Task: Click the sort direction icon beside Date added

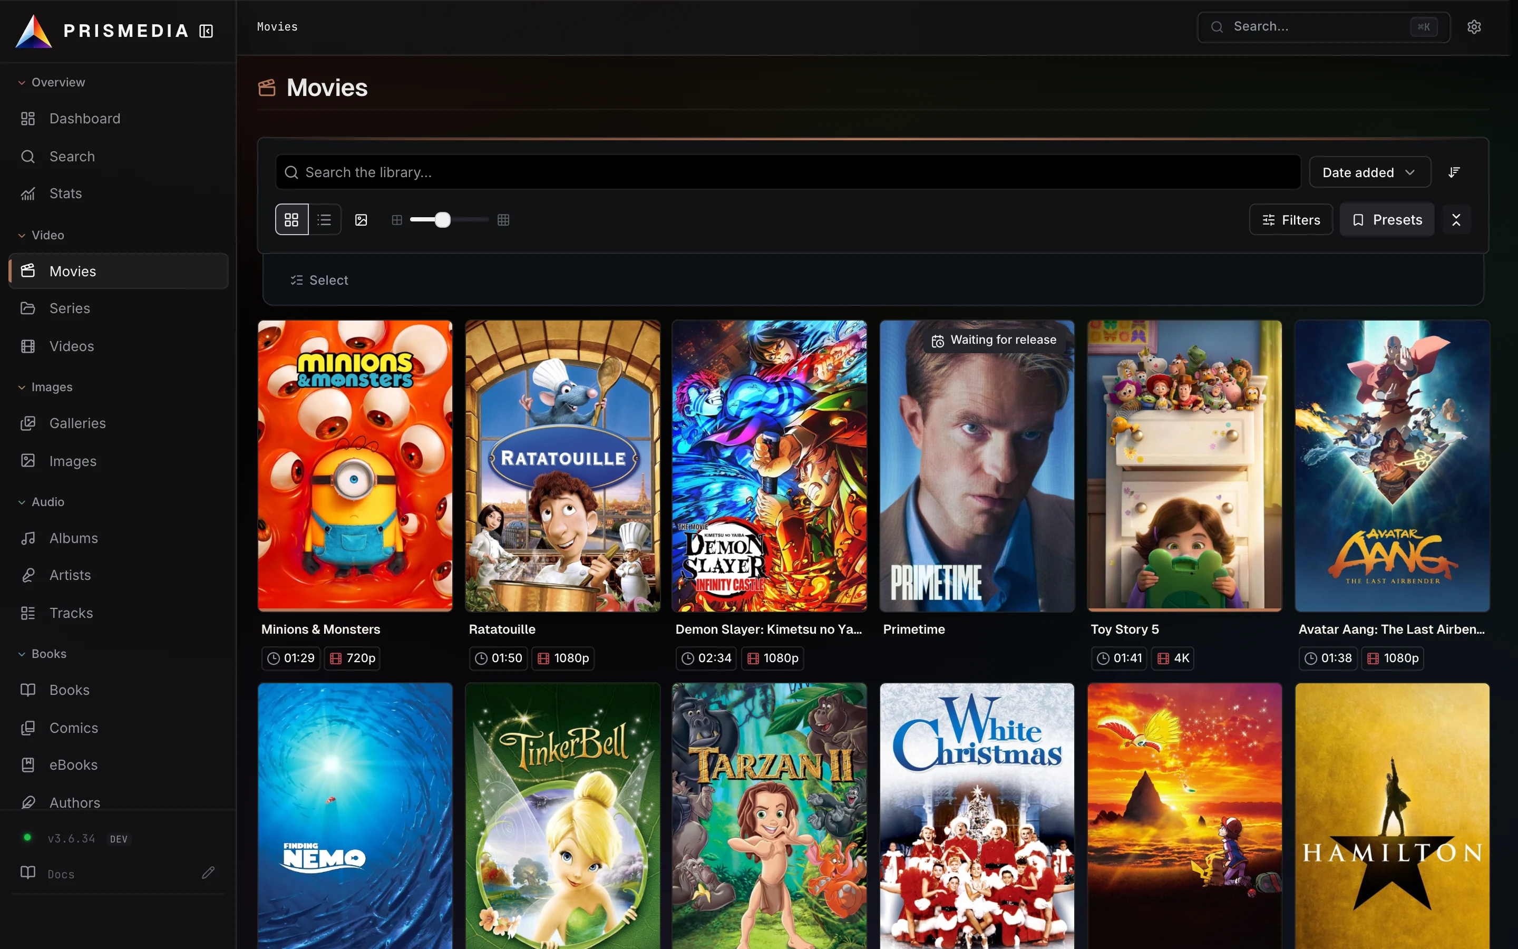Action: tap(1454, 172)
